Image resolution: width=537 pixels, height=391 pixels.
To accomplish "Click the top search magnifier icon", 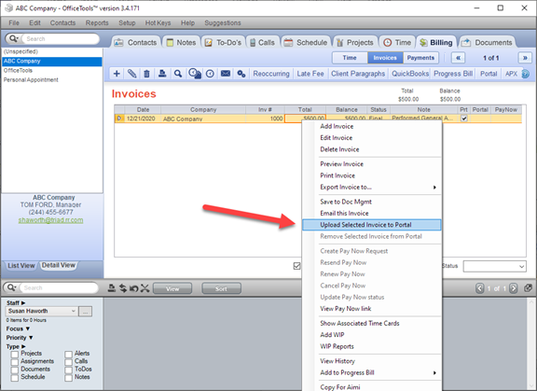I will pos(13,38).
